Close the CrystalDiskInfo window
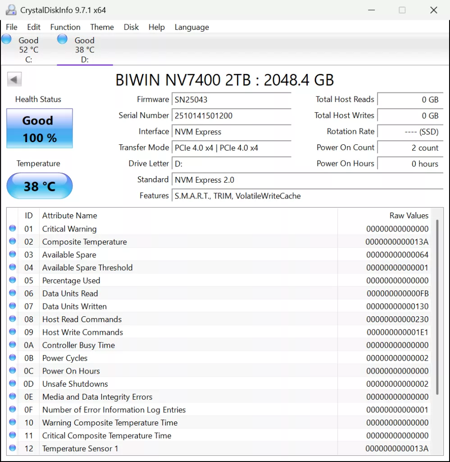The width and height of the screenshot is (450, 462). click(433, 10)
